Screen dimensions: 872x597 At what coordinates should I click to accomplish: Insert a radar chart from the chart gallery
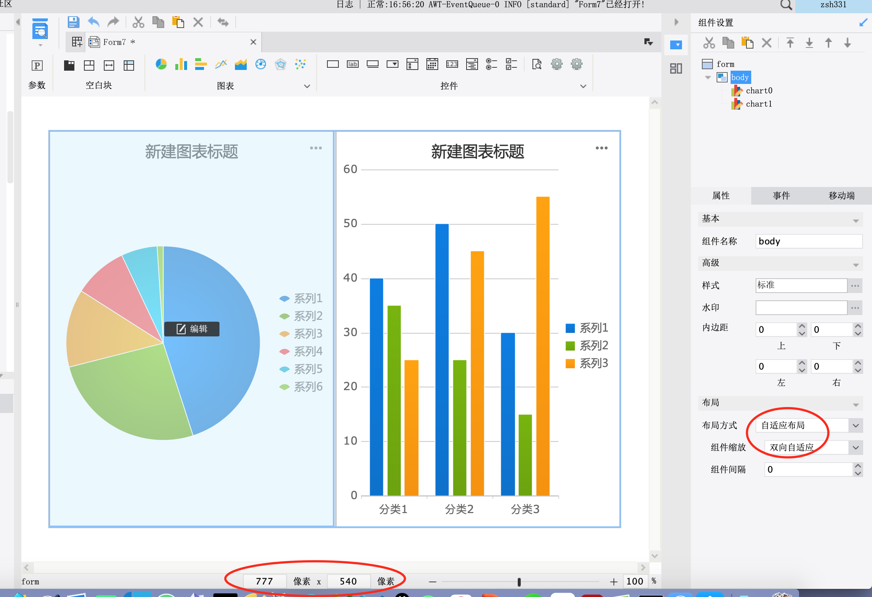[x=280, y=64]
